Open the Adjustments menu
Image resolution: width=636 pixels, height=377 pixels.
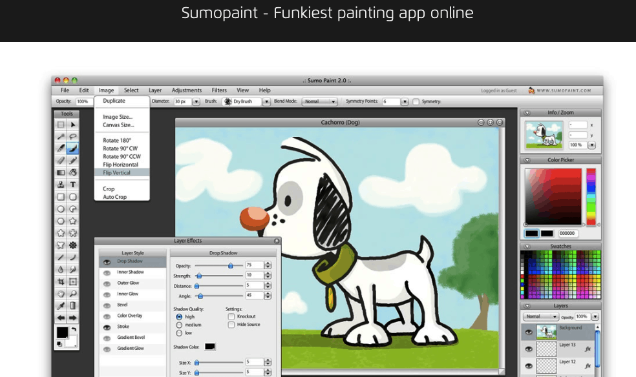187,90
